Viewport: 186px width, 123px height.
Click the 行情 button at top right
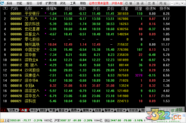click(129, 3)
